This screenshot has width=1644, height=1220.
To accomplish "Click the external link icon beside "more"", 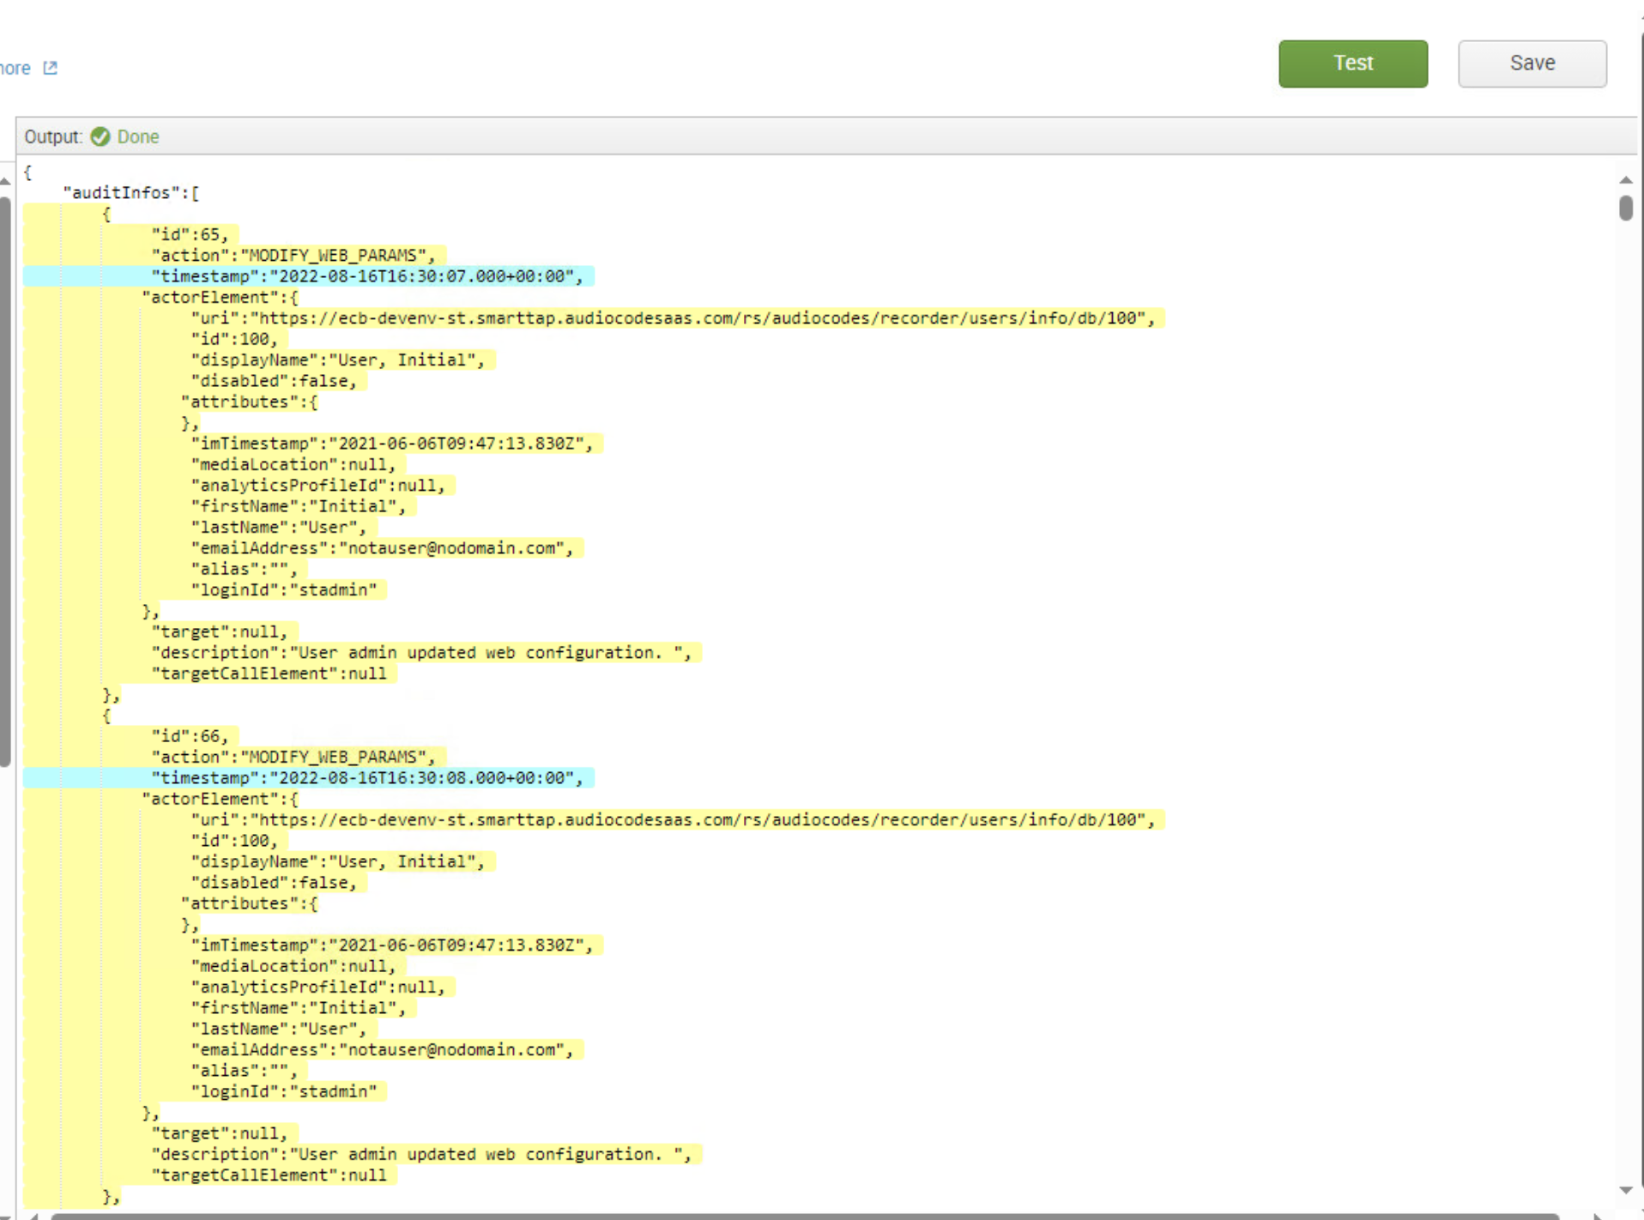I will (50, 68).
